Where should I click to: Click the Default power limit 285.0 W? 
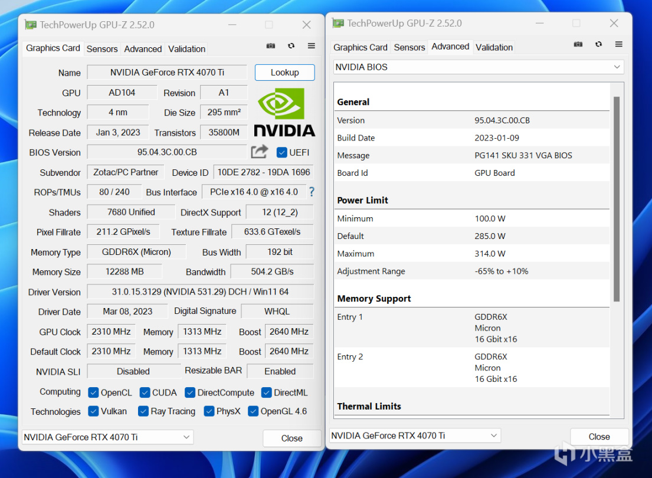point(490,236)
